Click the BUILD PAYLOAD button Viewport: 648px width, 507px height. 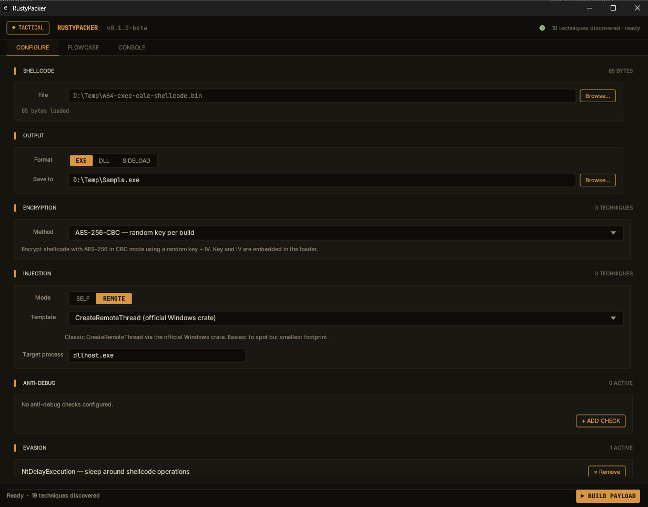tap(608, 496)
